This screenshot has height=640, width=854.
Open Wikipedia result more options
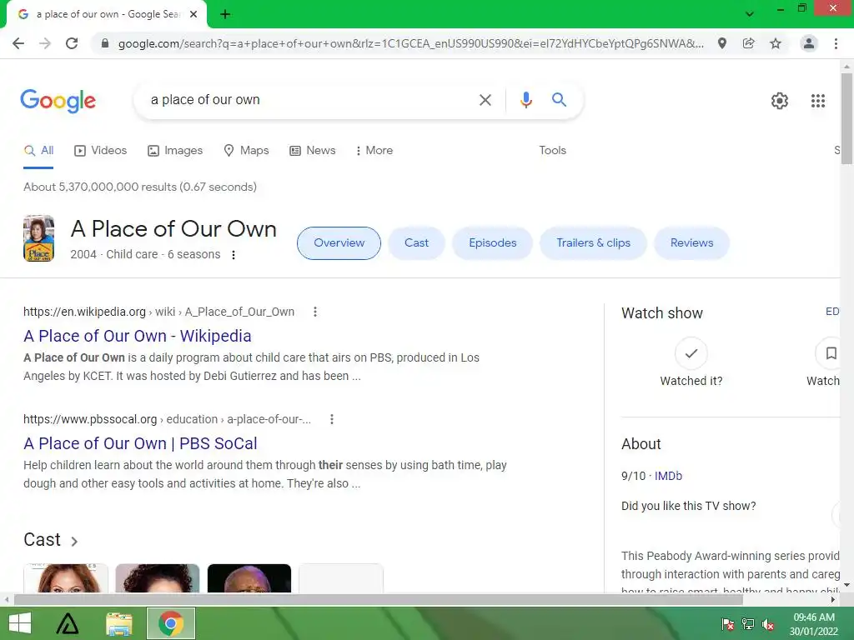tap(314, 312)
